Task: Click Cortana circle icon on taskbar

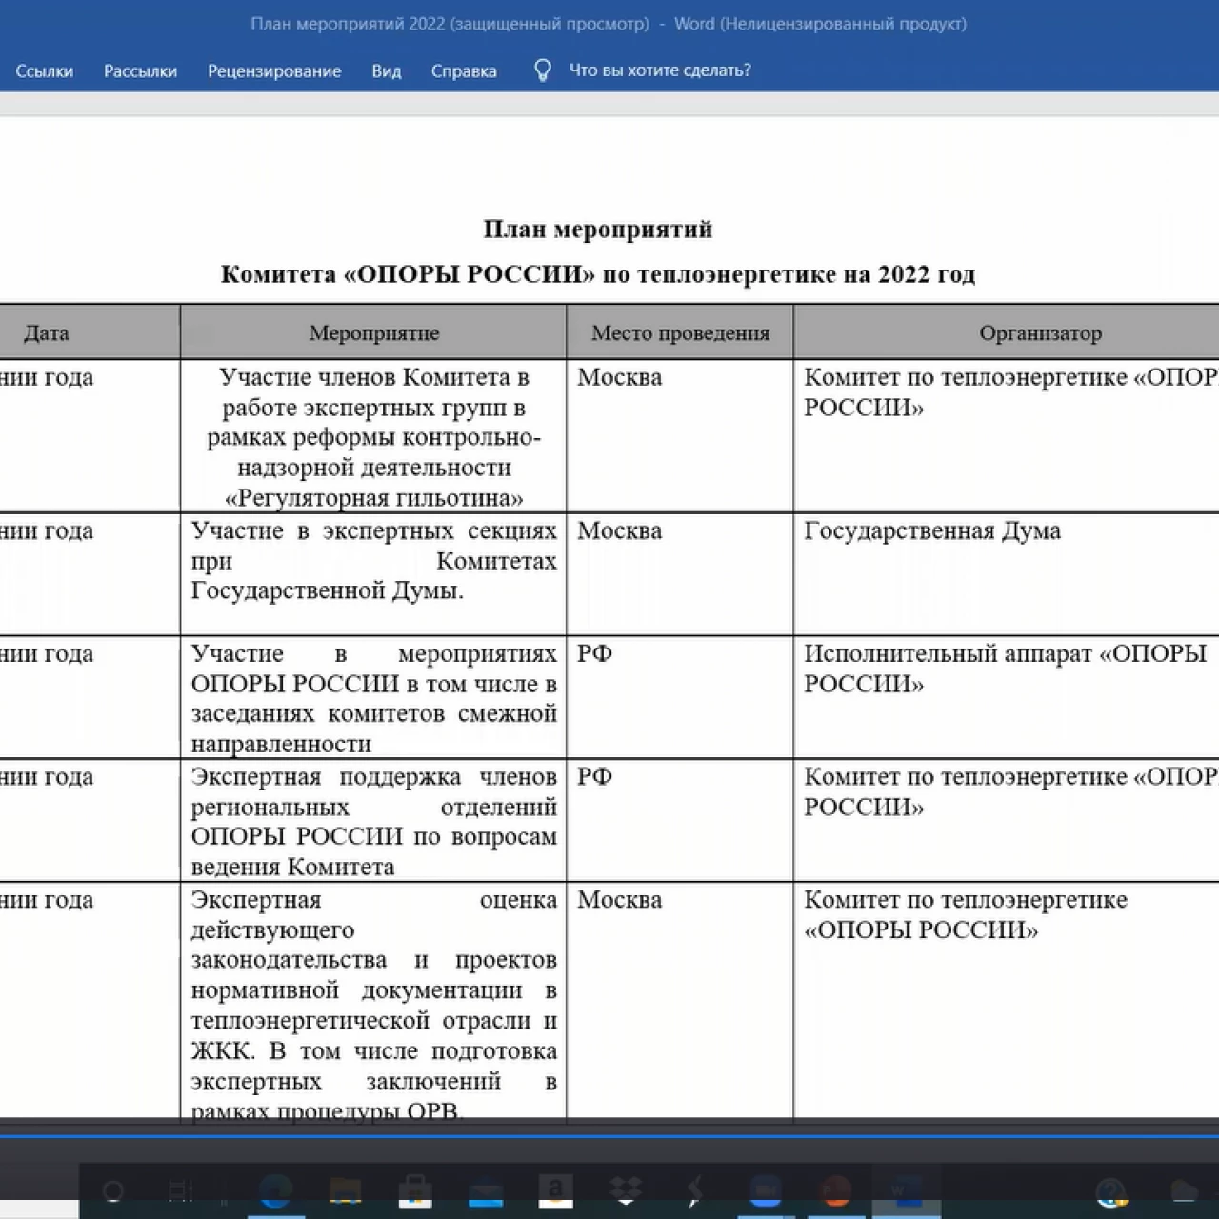Action: tap(113, 1191)
